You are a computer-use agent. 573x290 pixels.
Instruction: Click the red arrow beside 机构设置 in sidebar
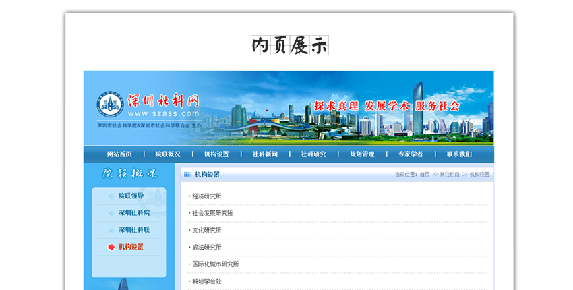[x=111, y=247]
